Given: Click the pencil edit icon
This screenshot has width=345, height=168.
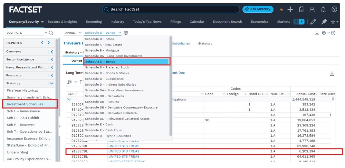Looking at the screenshot, I should (x=313, y=22).
